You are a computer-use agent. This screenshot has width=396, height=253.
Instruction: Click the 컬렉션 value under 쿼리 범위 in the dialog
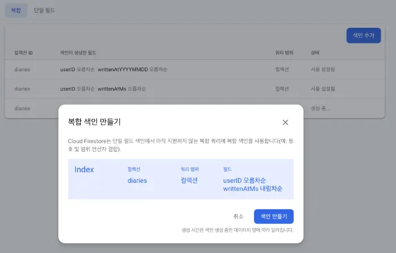189,181
